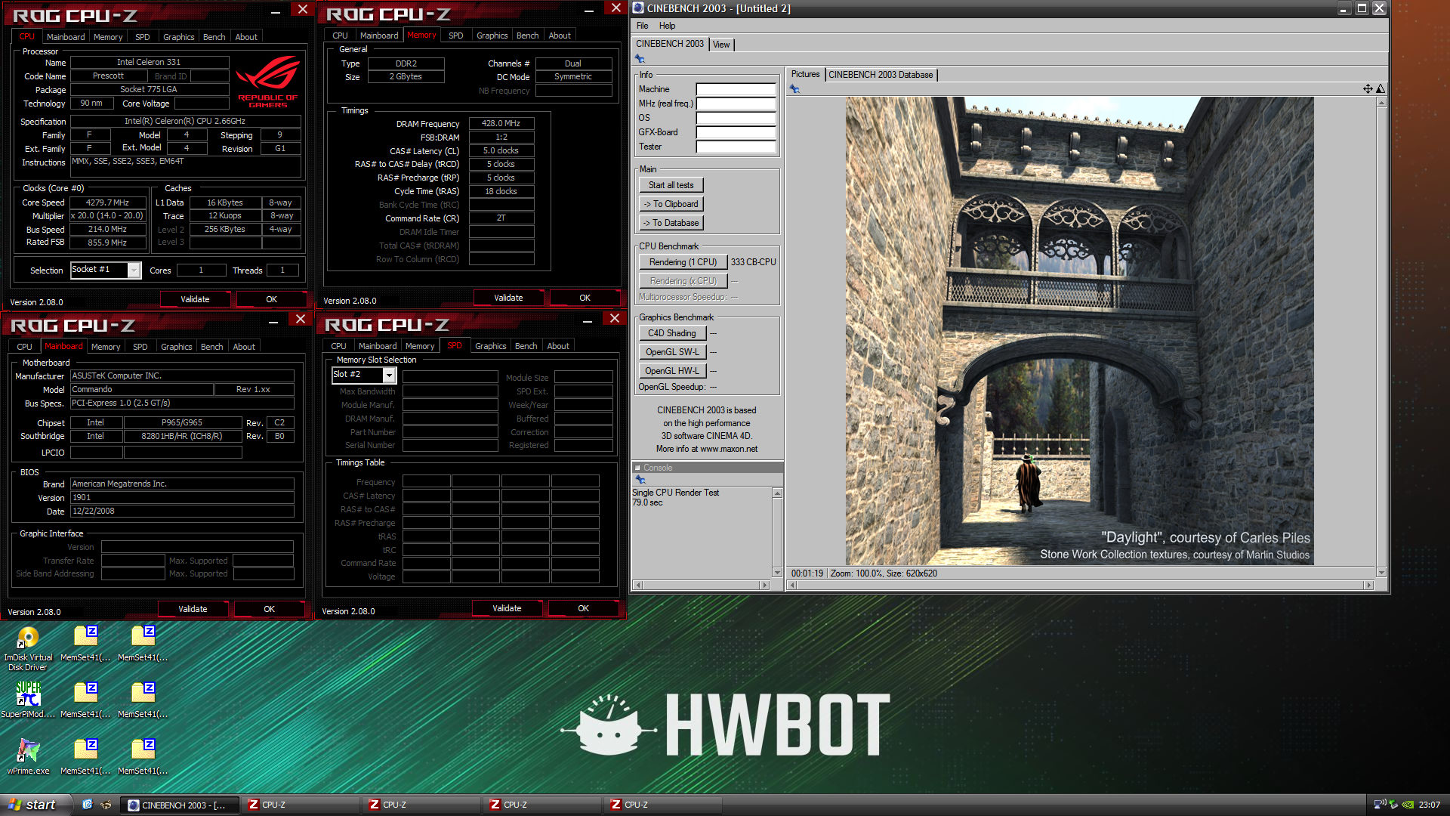Click the move/pan cross-arrows icon above the picture

click(1368, 89)
